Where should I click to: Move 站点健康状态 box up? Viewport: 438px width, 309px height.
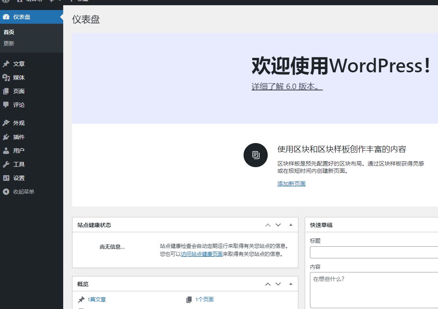268,225
